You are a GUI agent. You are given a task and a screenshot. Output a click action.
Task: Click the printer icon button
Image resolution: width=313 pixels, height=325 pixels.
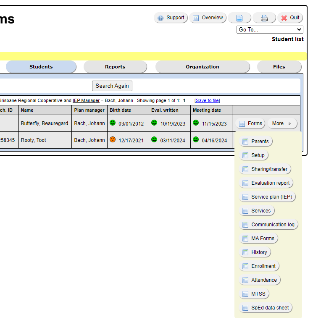pyautogui.click(x=264, y=18)
